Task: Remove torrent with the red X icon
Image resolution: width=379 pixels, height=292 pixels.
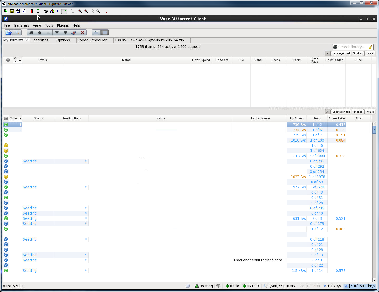Action: pyautogui.click(x=83, y=33)
